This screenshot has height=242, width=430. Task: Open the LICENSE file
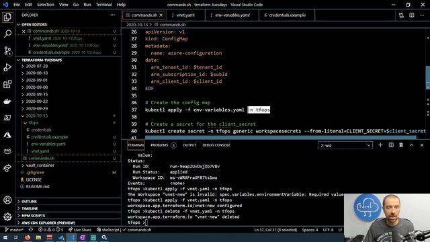[34, 179]
